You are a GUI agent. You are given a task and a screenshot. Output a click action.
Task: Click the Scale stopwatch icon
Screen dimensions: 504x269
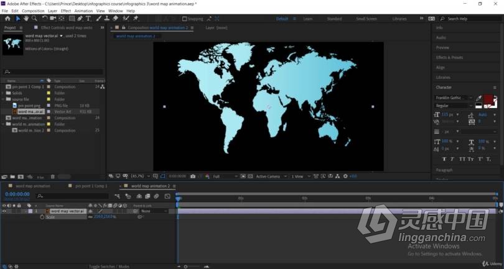(x=42, y=217)
